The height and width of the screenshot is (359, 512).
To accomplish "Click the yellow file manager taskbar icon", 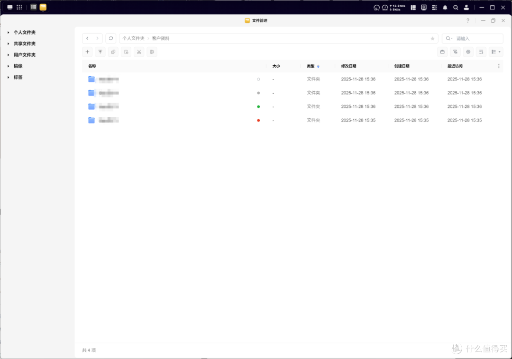I will point(43,7).
